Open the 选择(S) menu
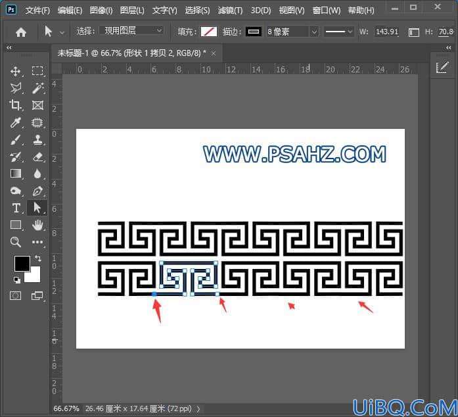 point(197,11)
